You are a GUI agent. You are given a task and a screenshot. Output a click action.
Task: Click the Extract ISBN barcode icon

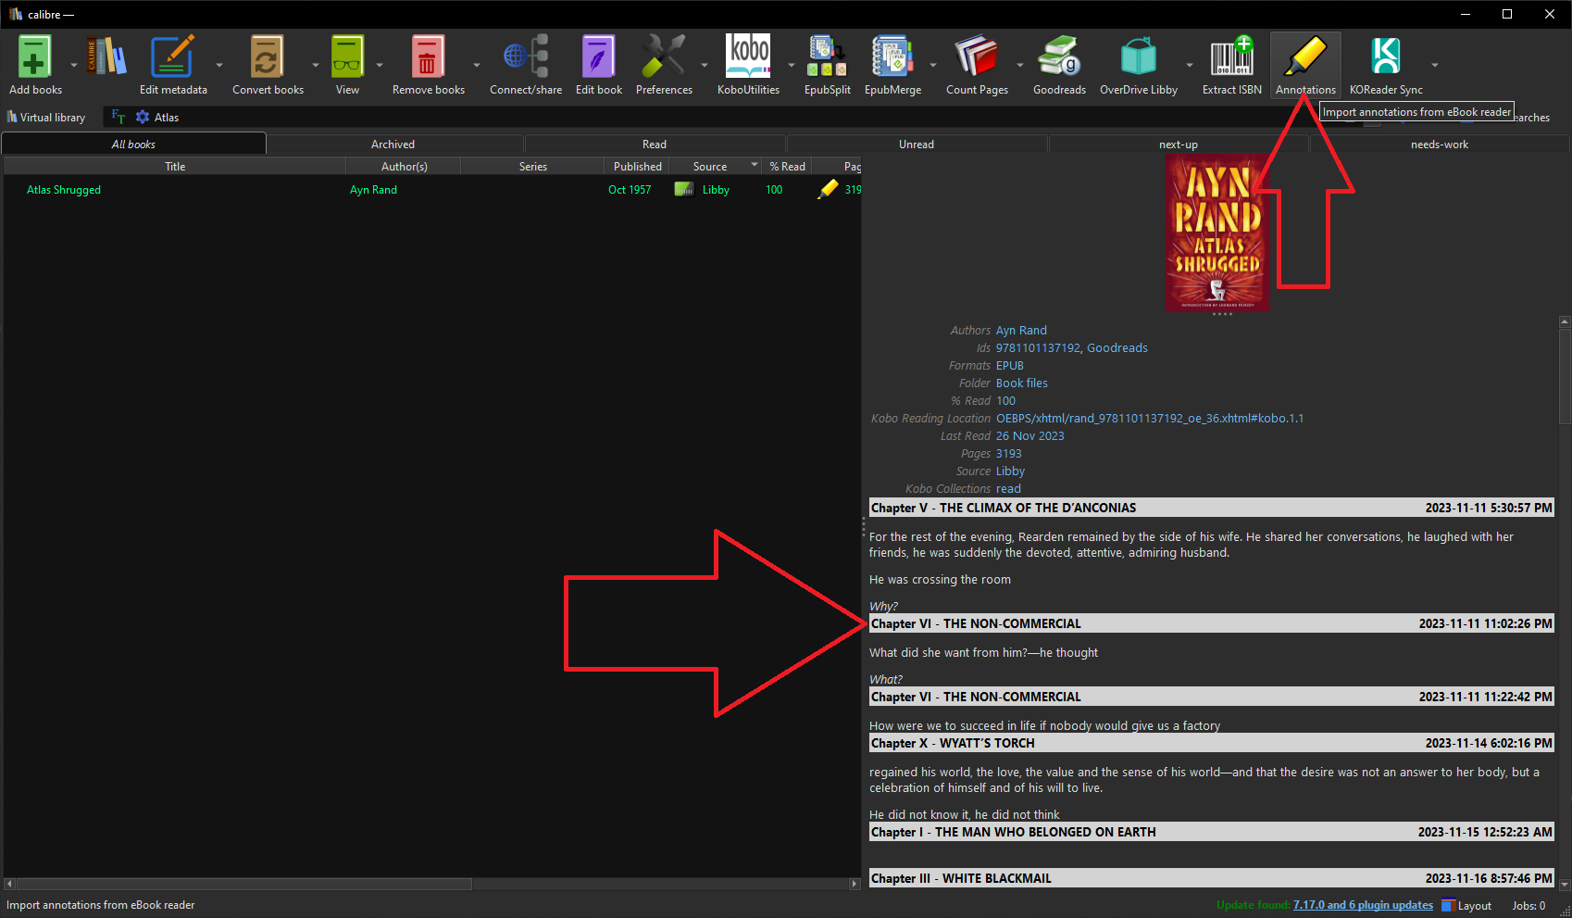point(1232,57)
